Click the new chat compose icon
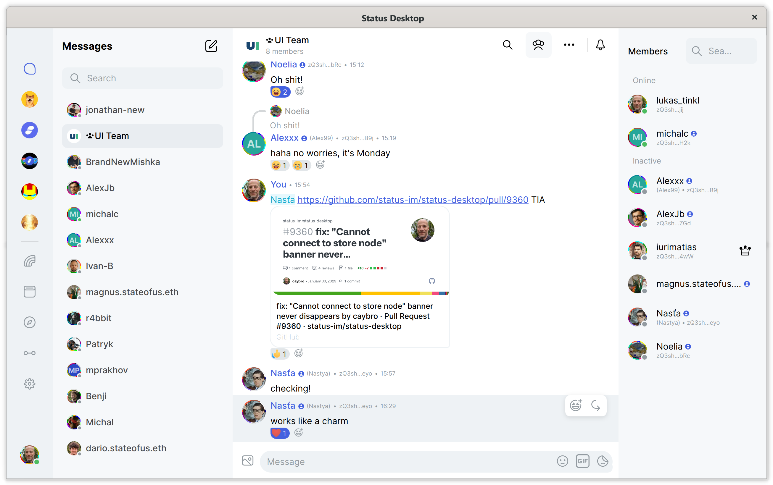 coord(211,46)
